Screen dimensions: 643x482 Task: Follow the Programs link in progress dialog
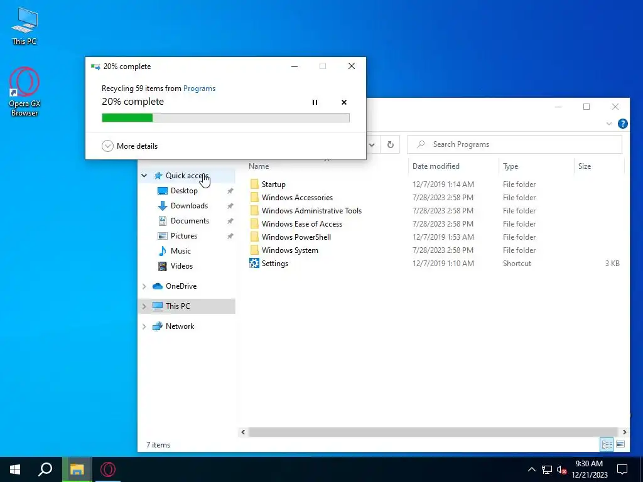point(199,88)
